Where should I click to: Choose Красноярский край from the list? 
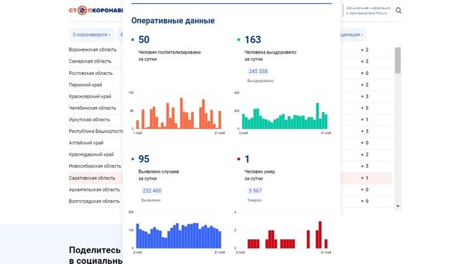90,96
